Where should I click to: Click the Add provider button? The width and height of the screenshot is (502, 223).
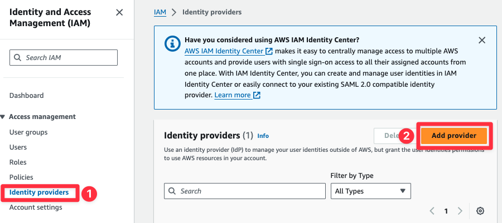454,136
